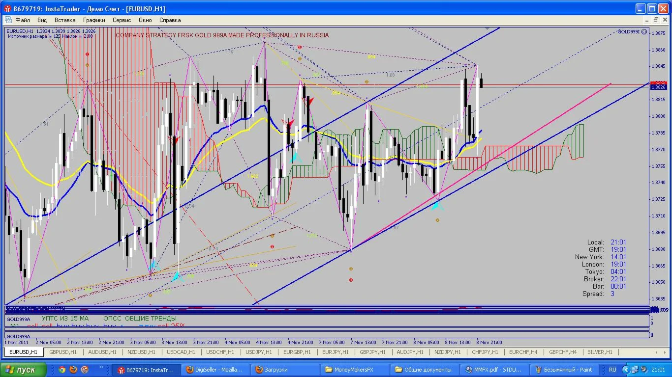This screenshot has width=672, height=377.
Task: Click the 1.3635 value on the price scale
Action: [x=658, y=299]
